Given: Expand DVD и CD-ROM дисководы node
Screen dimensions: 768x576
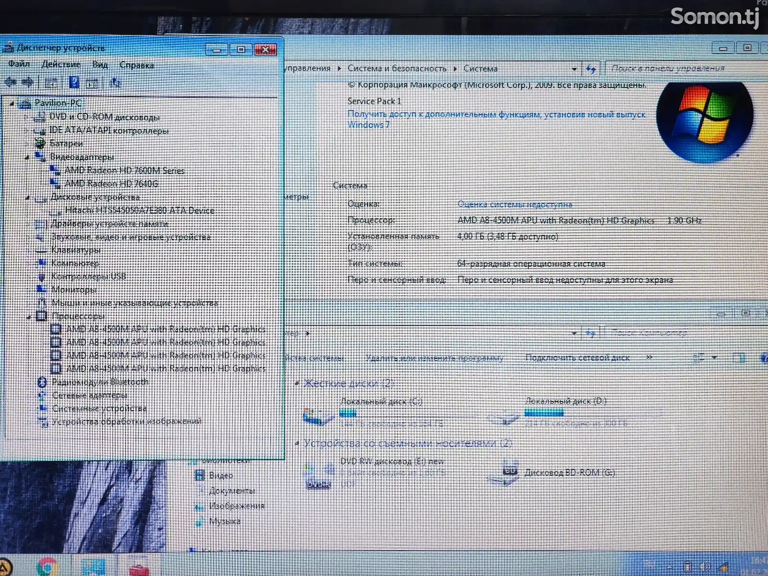Looking at the screenshot, I should 26,117.
